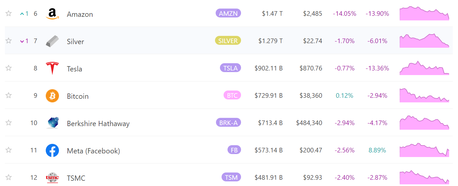Open the Meta (Facebook) name link
Viewport: 458px width, 186px height.
[93, 151]
